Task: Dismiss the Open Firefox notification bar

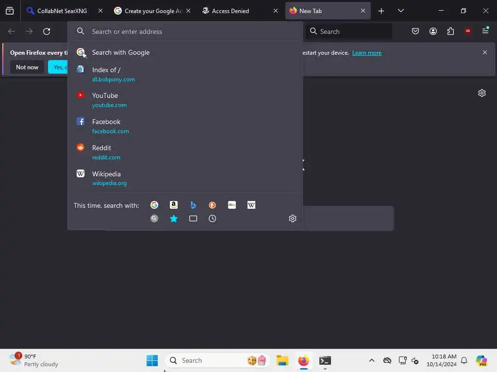Action: [x=485, y=52]
